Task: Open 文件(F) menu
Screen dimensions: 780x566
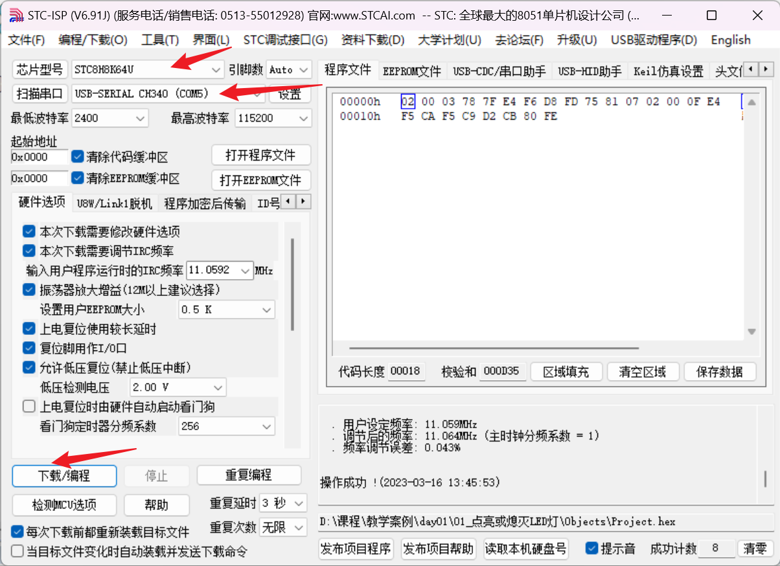Action: [x=27, y=40]
